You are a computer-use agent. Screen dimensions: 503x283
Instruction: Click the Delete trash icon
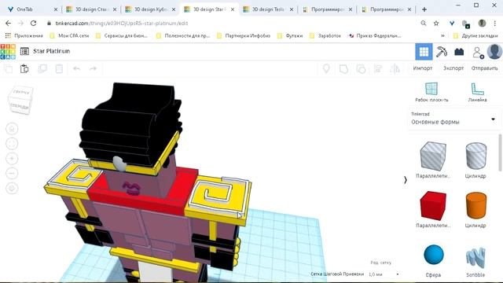tap(59, 68)
